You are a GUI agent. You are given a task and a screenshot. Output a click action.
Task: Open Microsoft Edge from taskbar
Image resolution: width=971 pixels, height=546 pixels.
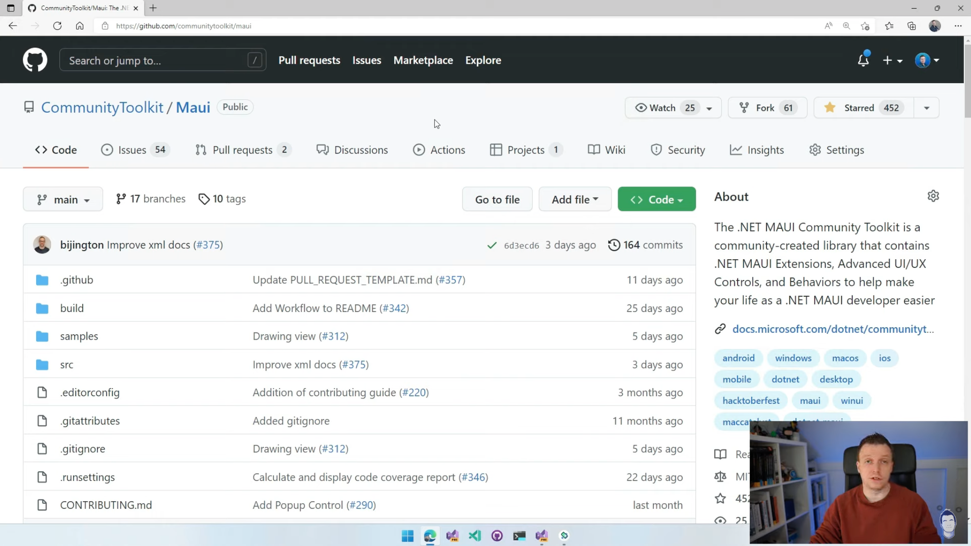pos(430,536)
